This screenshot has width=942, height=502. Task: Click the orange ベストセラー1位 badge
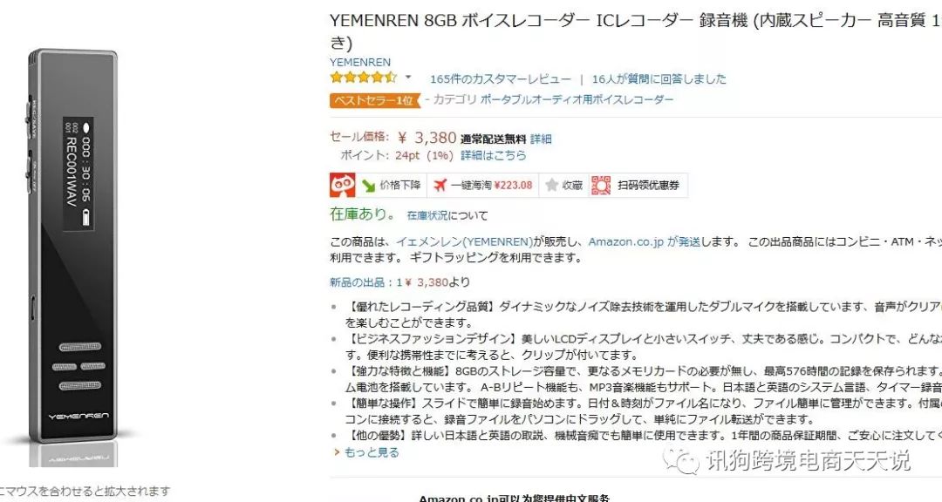[x=375, y=100]
